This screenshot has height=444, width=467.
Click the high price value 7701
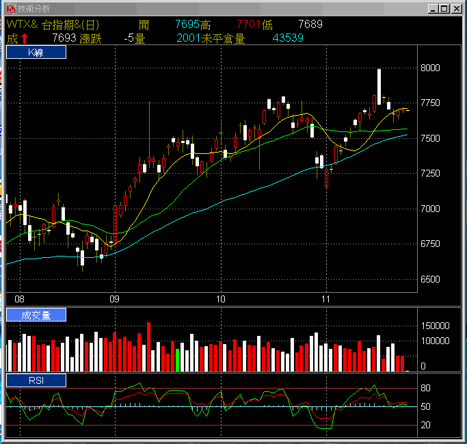249,24
